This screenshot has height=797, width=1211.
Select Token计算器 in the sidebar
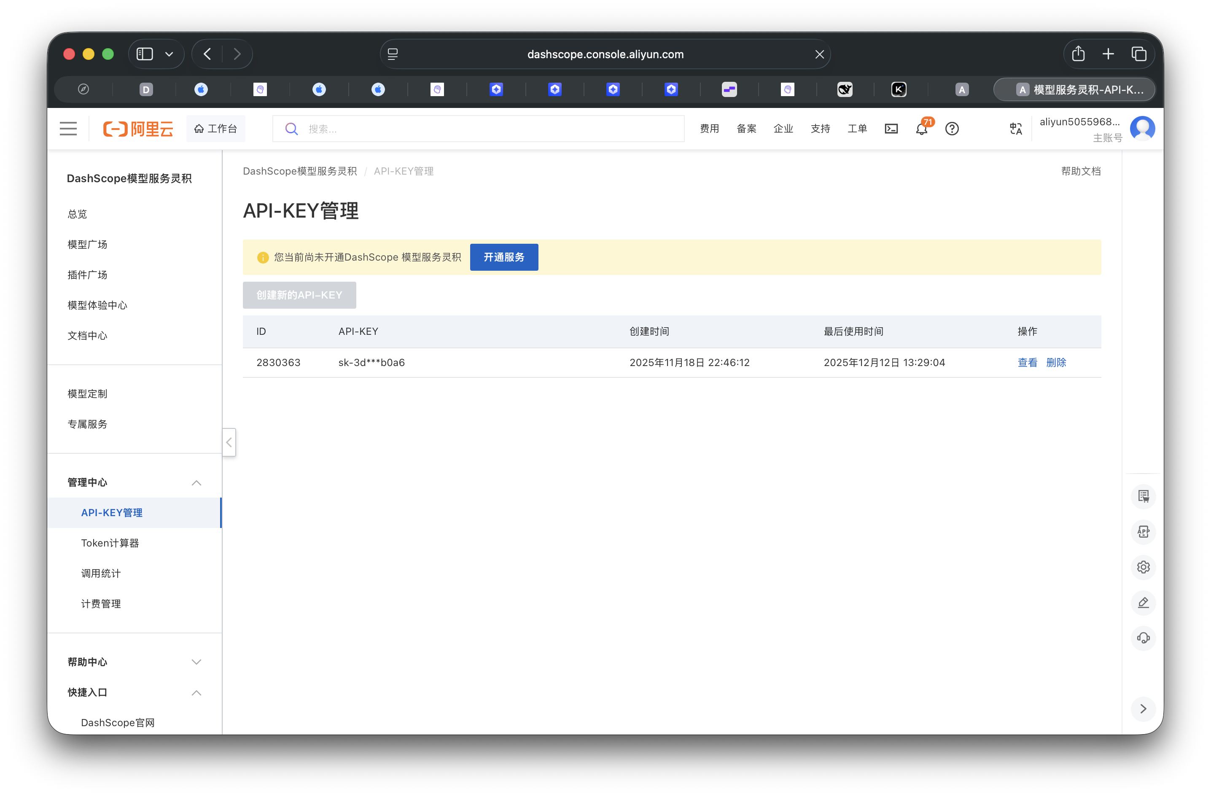(x=110, y=543)
